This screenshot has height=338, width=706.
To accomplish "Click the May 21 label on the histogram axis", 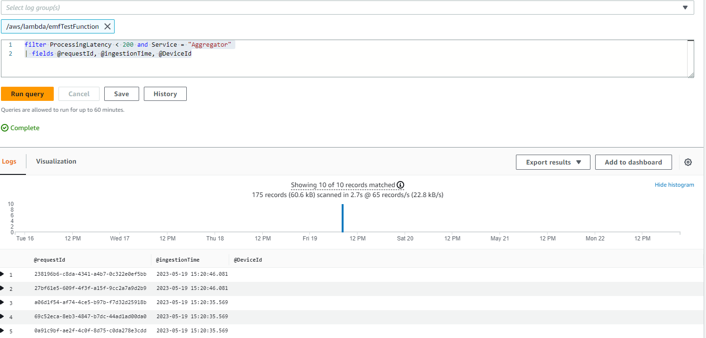I will point(499,239).
